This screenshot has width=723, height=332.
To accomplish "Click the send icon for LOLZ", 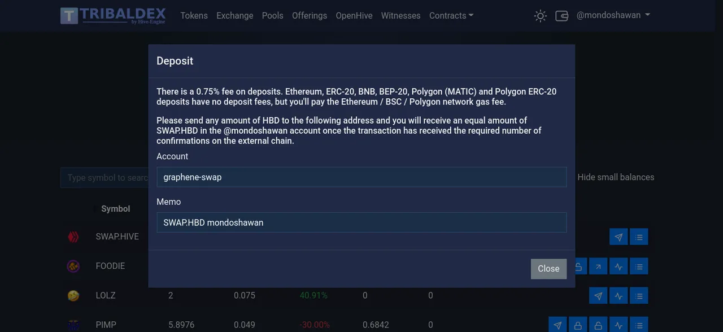I will pos(598,295).
